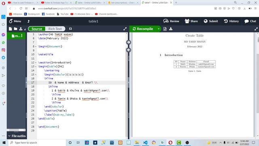Place the cursor in the \maketitle line

point(46,54)
